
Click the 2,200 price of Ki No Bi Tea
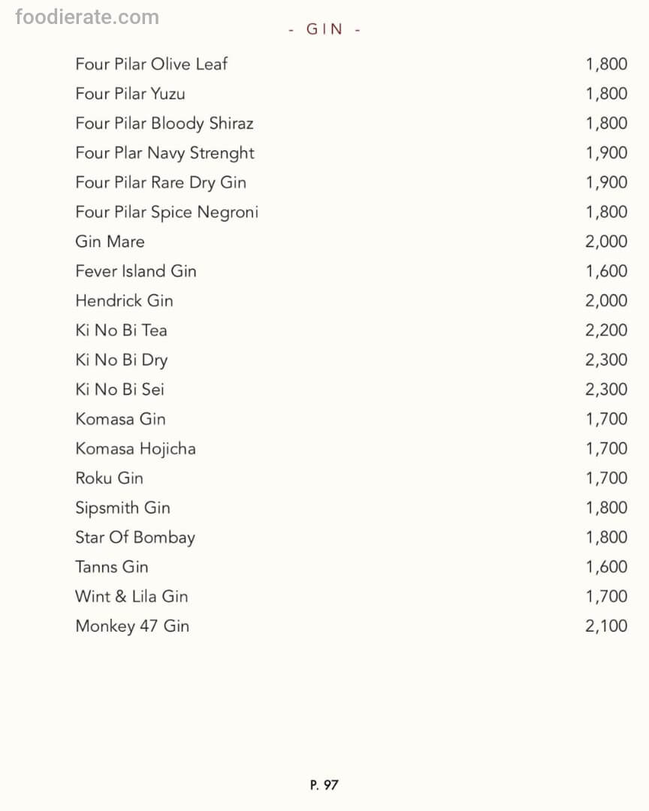click(606, 330)
